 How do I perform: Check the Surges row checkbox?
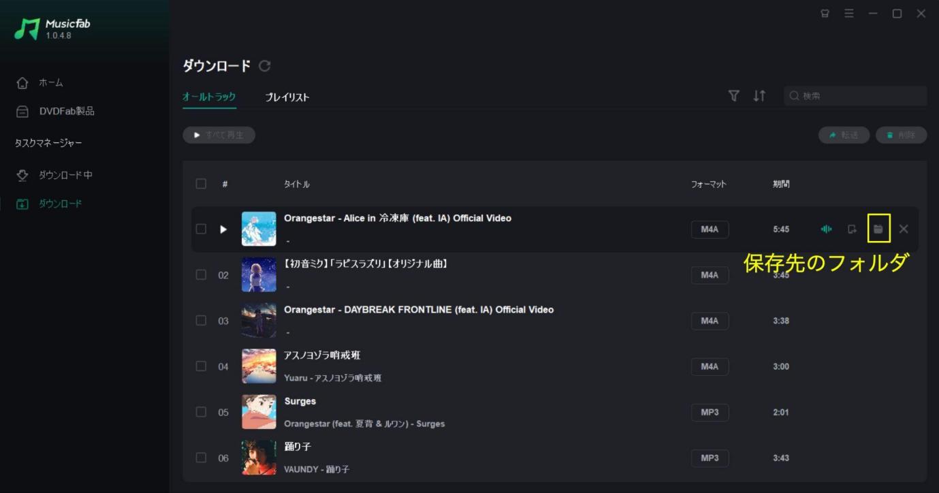(201, 411)
